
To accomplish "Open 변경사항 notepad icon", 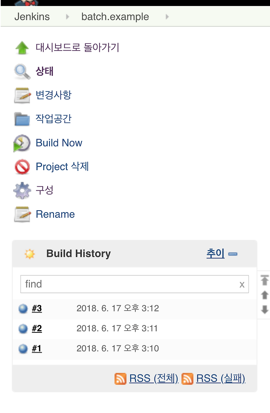I will click(x=22, y=95).
